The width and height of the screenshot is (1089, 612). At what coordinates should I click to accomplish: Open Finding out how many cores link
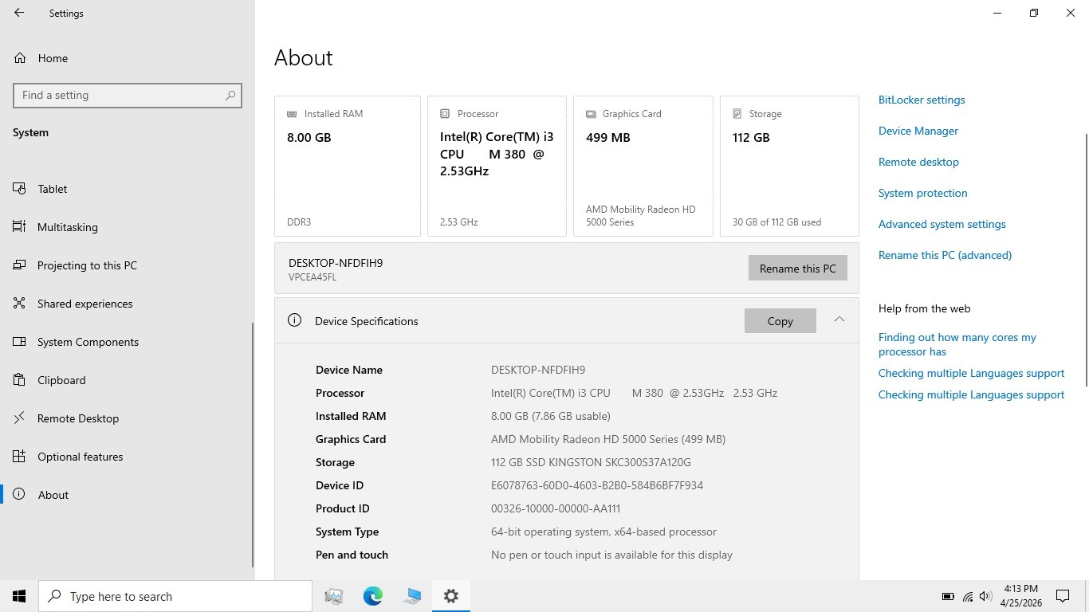[x=957, y=344]
